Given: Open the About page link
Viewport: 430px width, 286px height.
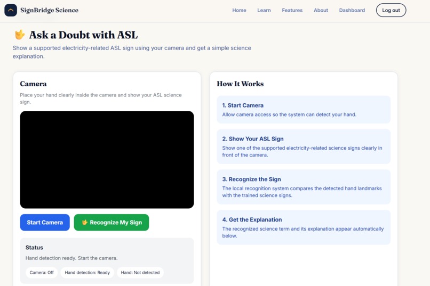Looking at the screenshot, I should click(x=321, y=10).
